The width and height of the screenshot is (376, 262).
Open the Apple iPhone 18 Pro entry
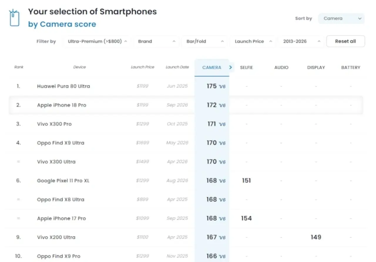pyautogui.click(x=62, y=105)
